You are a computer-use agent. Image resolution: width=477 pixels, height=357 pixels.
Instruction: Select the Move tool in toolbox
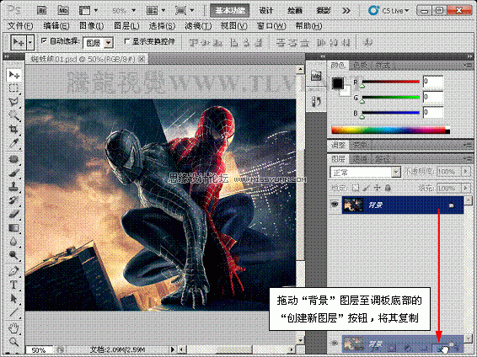point(13,75)
